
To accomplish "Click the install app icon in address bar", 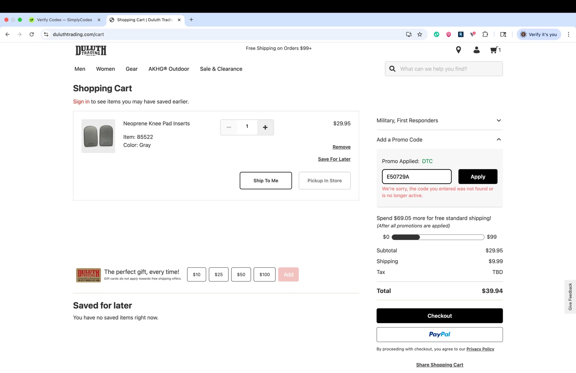I will [x=409, y=35].
